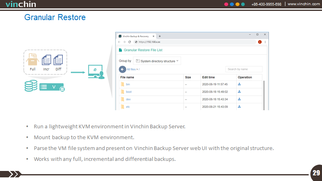322x181 pixels.
Task: Click the Group by label
Action: tap(125, 61)
